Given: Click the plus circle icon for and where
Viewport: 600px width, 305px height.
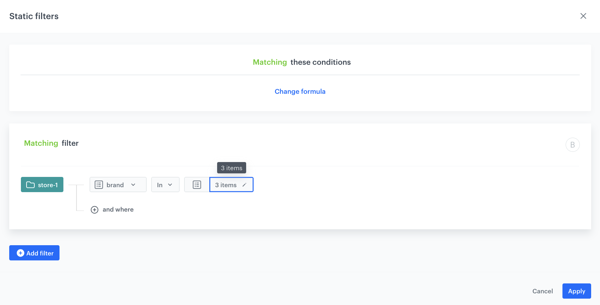Looking at the screenshot, I should pyautogui.click(x=95, y=210).
